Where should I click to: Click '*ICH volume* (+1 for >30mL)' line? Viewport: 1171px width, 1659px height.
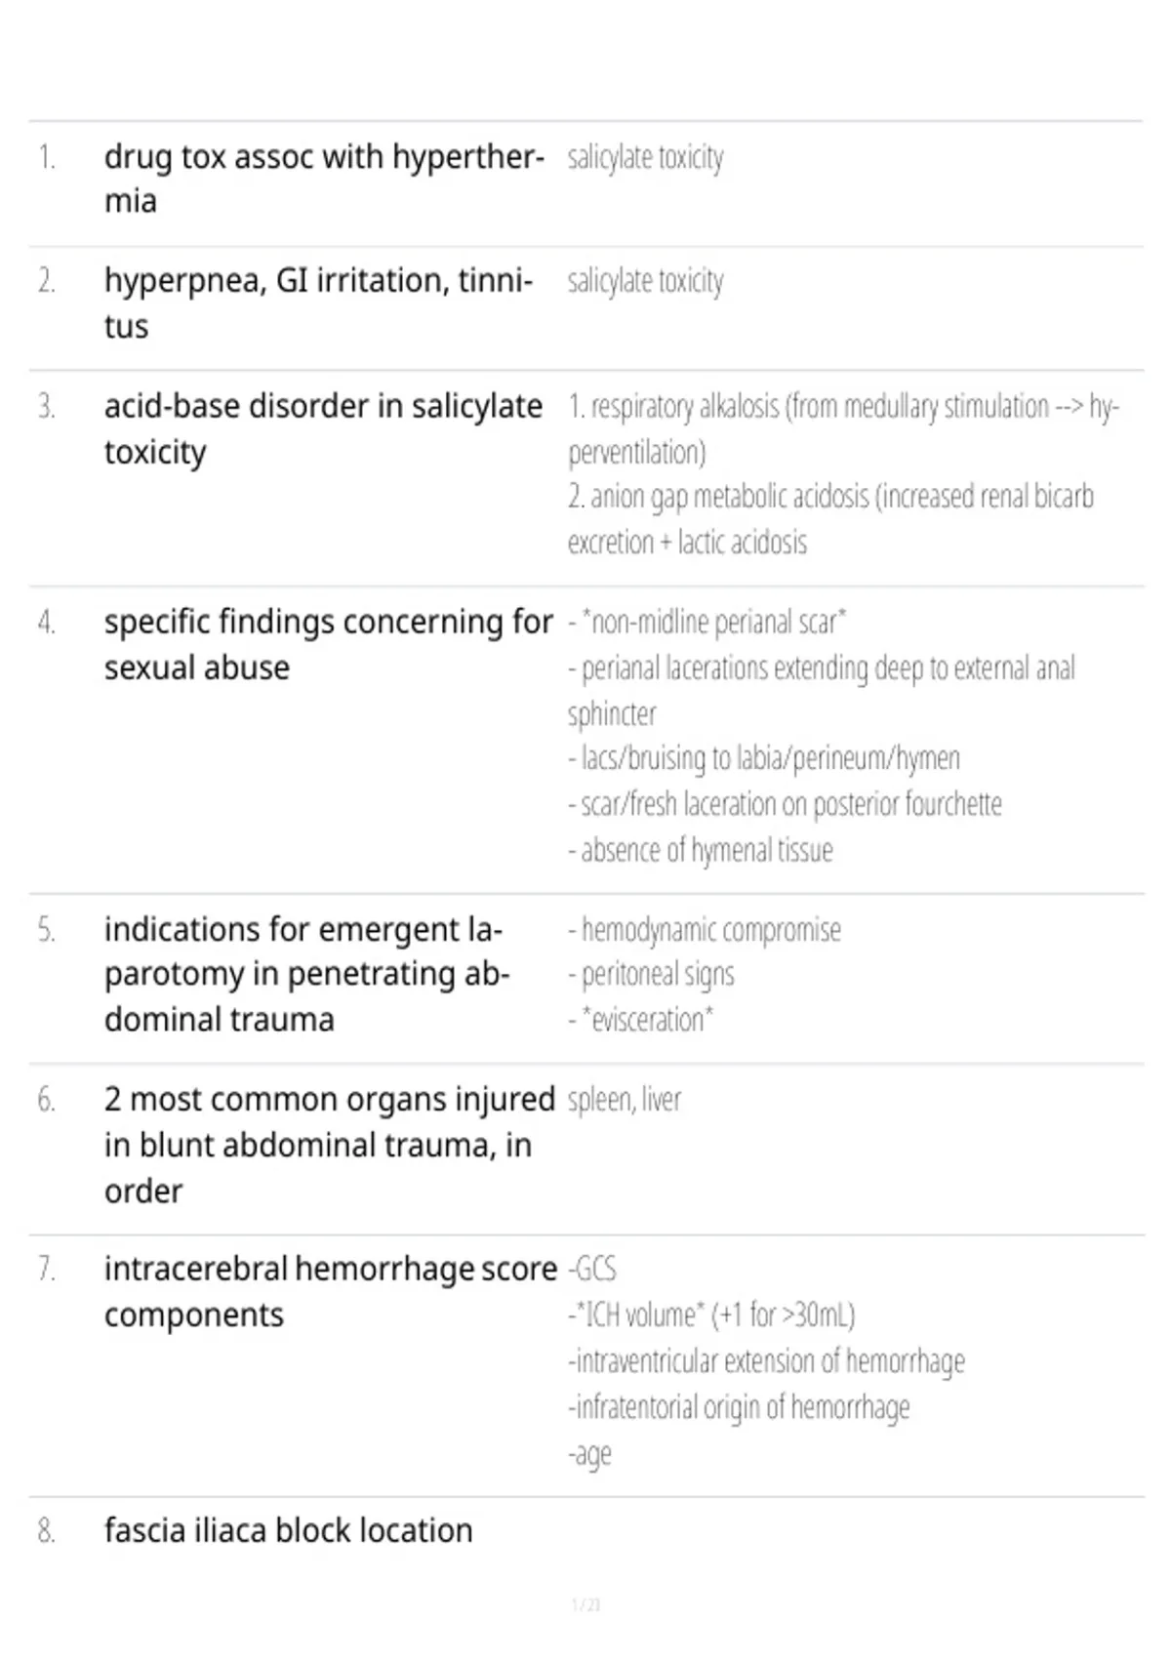click(x=711, y=1315)
